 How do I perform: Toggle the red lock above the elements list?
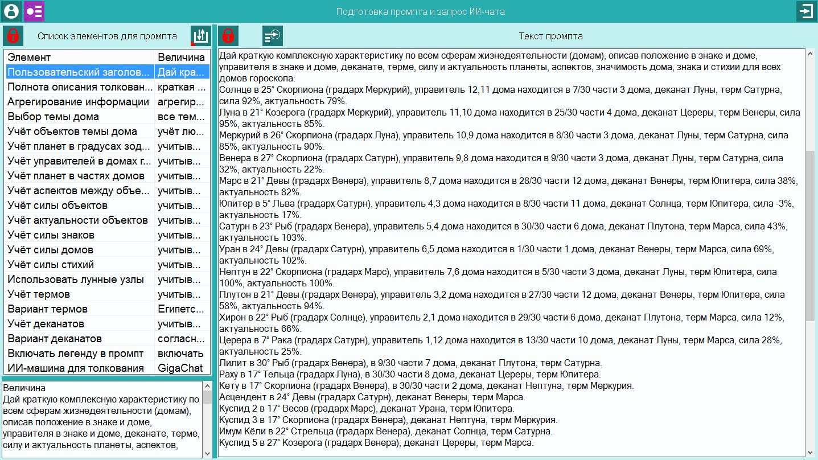[13, 36]
